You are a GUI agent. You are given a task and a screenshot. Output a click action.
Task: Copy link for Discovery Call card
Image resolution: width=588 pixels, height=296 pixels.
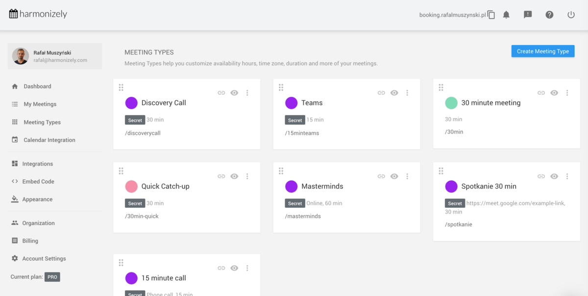221,93
